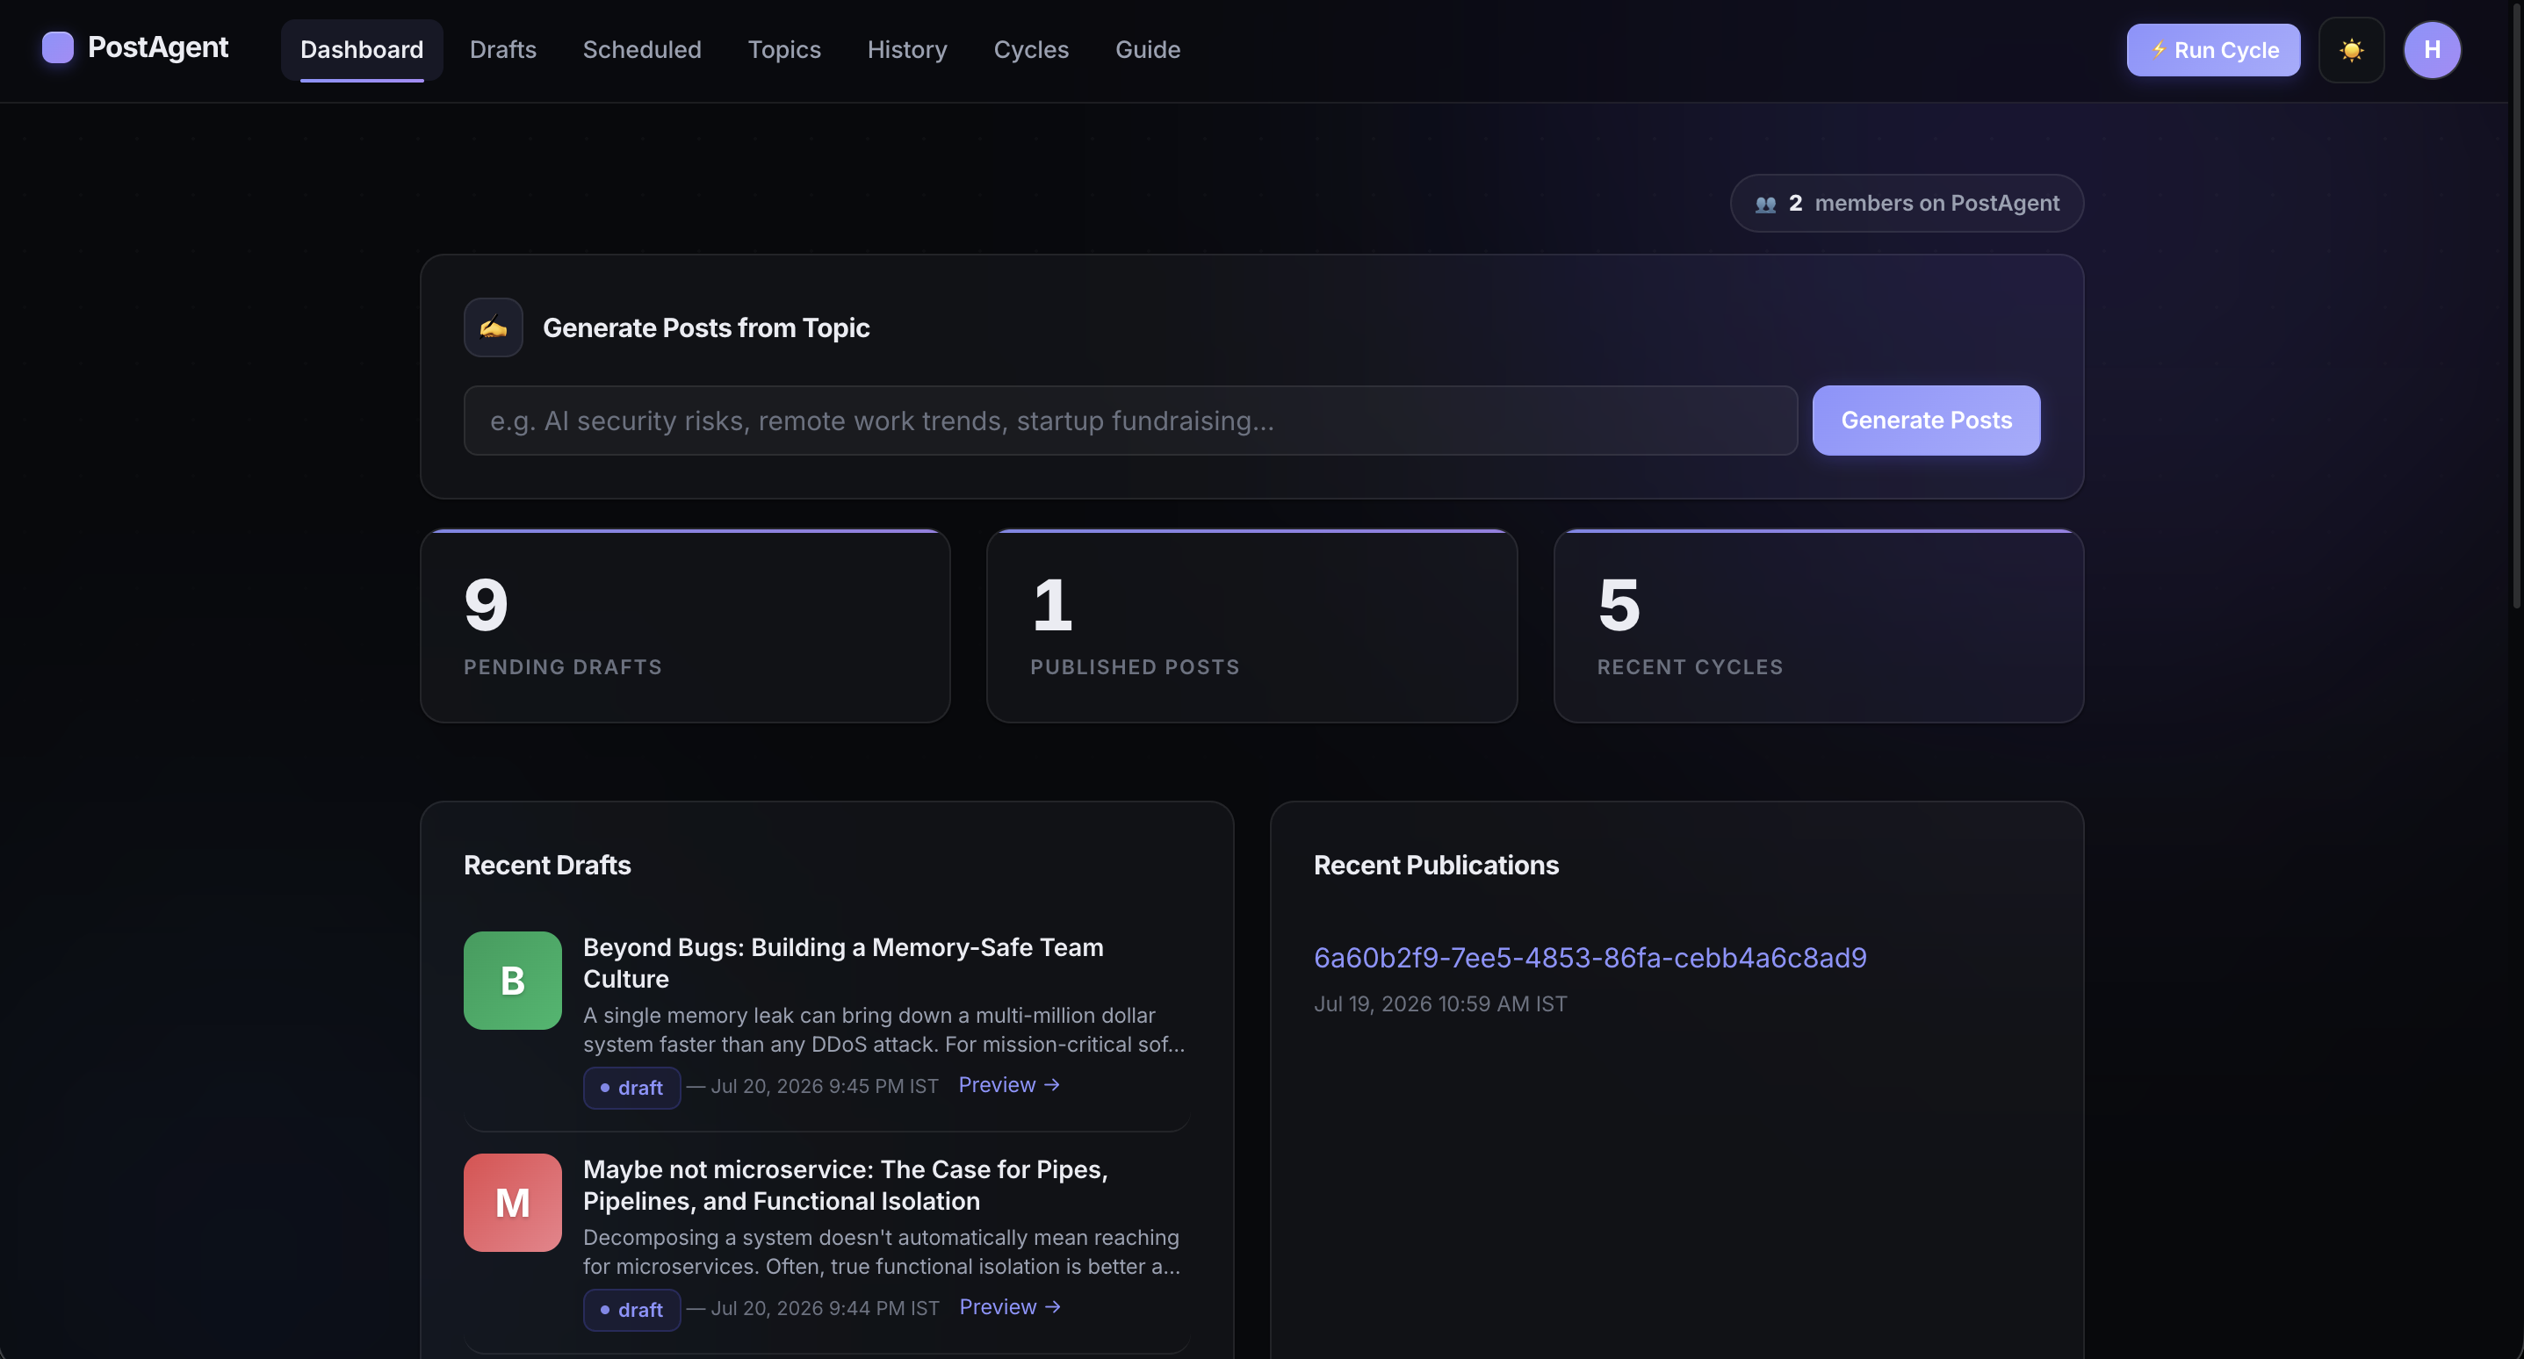
Task: Click the PostAgent logo icon
Action: click(58, 48)
